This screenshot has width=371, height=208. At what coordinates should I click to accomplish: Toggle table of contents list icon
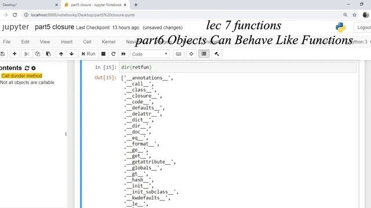pyautogui.click(x=203, y=54)
